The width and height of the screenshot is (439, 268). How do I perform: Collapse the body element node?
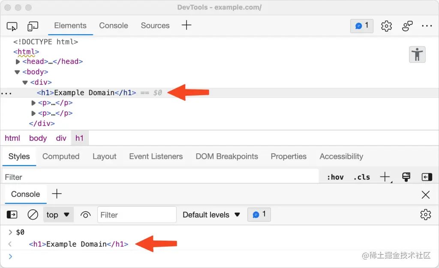[17, 72]
